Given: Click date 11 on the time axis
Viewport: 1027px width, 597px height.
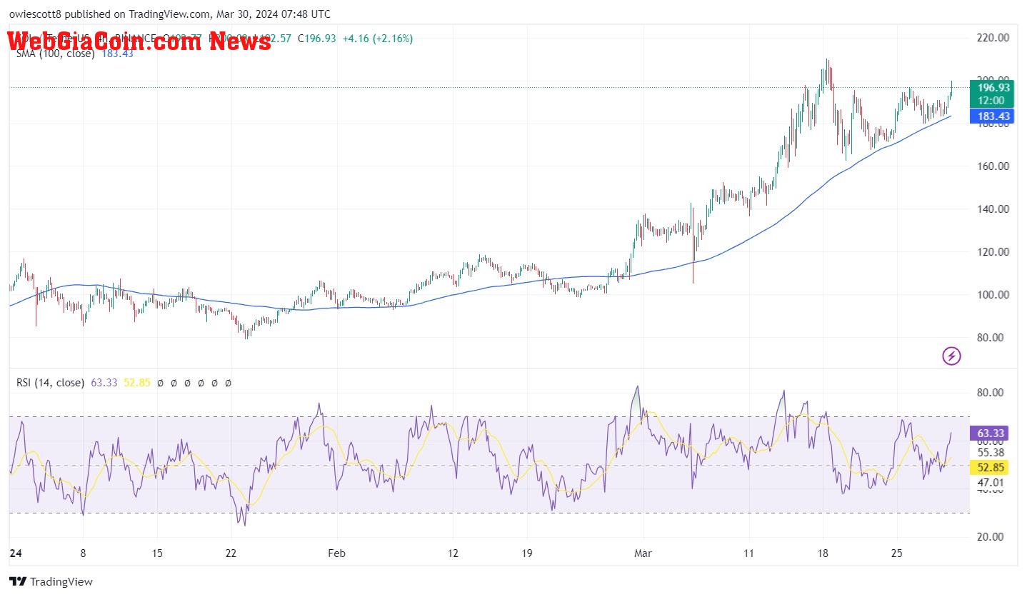Looking at the screenshot, I should (749, 553).
